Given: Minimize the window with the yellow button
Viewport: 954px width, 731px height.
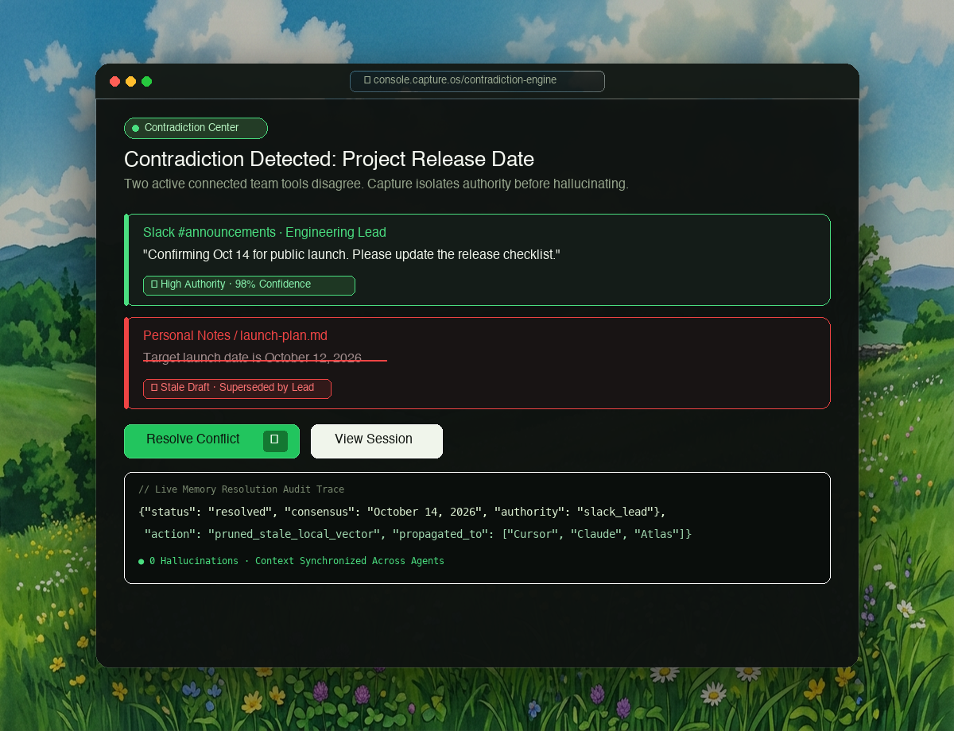Looking at the screenshot, I should coord(131,81).
